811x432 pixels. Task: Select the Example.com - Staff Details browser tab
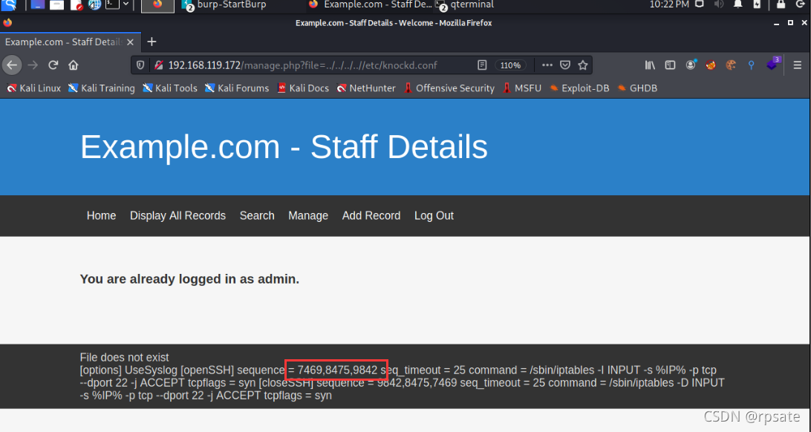pos(70,42)
